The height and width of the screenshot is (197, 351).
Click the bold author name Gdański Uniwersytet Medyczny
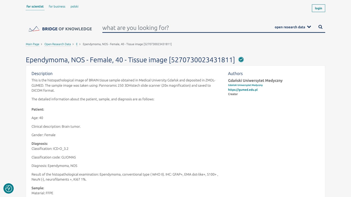click(255, 80)
